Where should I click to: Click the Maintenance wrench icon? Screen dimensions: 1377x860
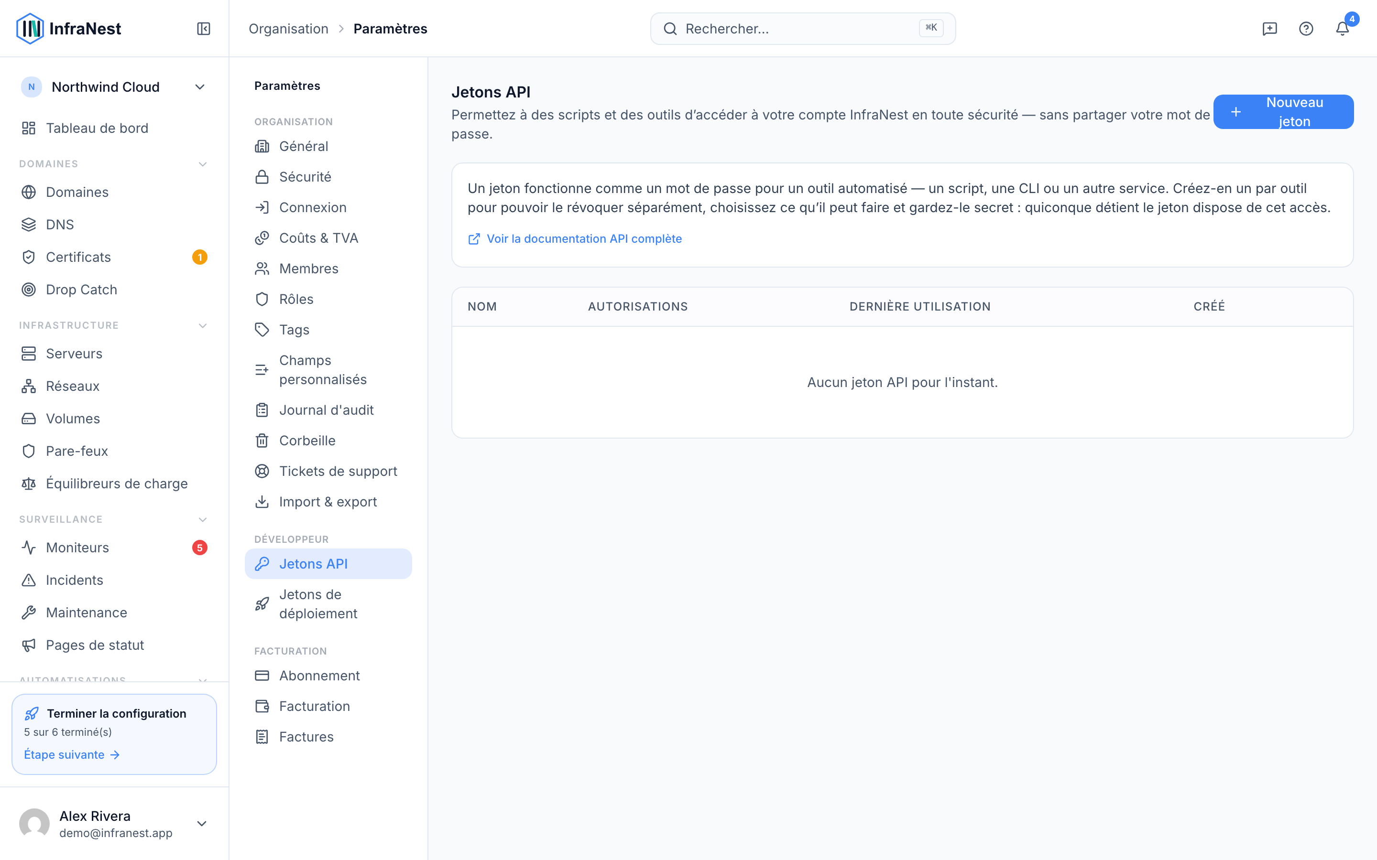coord(29,613)
